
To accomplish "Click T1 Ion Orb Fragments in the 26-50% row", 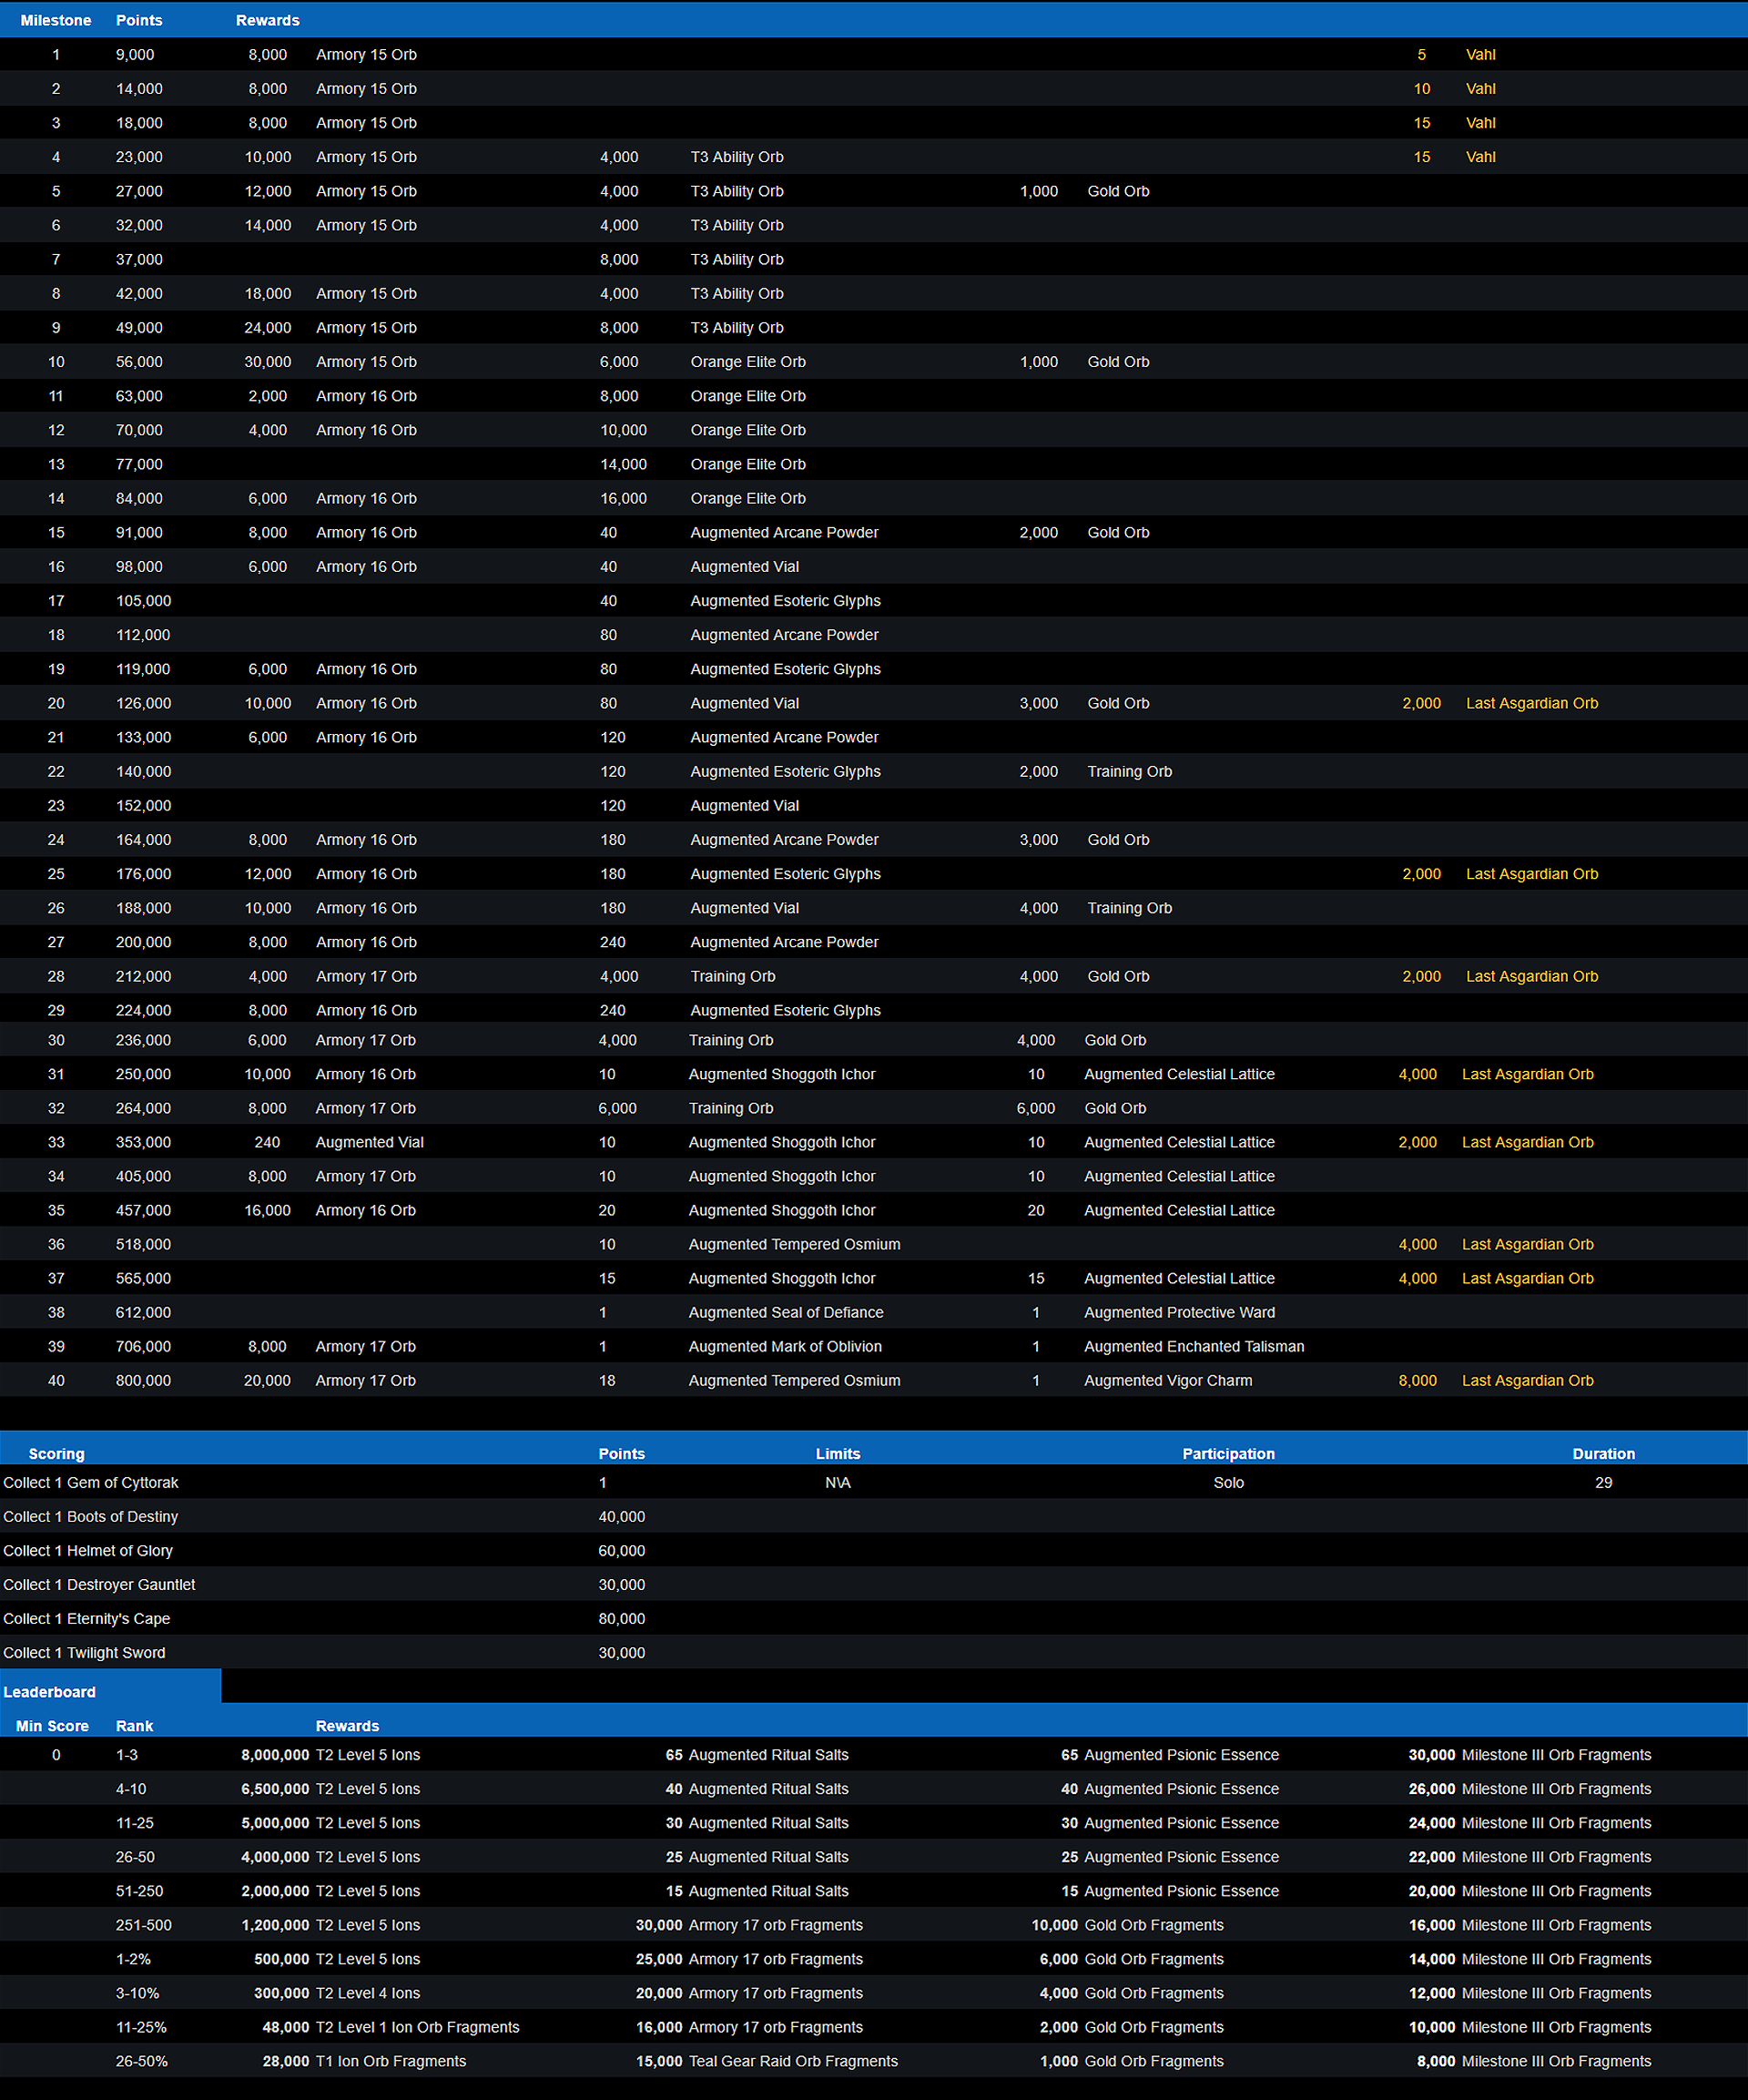I will tap(391, 2061).
